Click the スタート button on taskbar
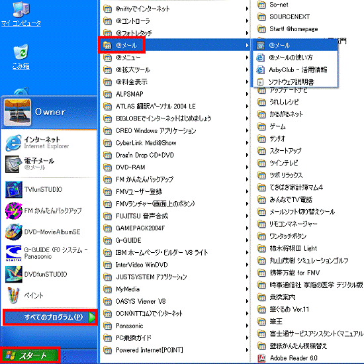364x364 pixels. [x=30, y=355]
